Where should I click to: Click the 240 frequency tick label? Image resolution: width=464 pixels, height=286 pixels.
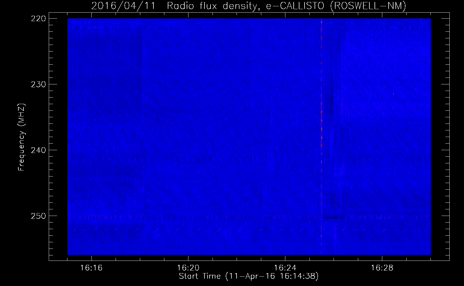click(x=38, y=150)
